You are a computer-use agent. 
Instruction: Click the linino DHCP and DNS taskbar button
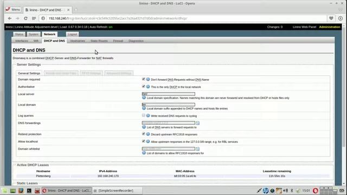(x=66, y=191)
